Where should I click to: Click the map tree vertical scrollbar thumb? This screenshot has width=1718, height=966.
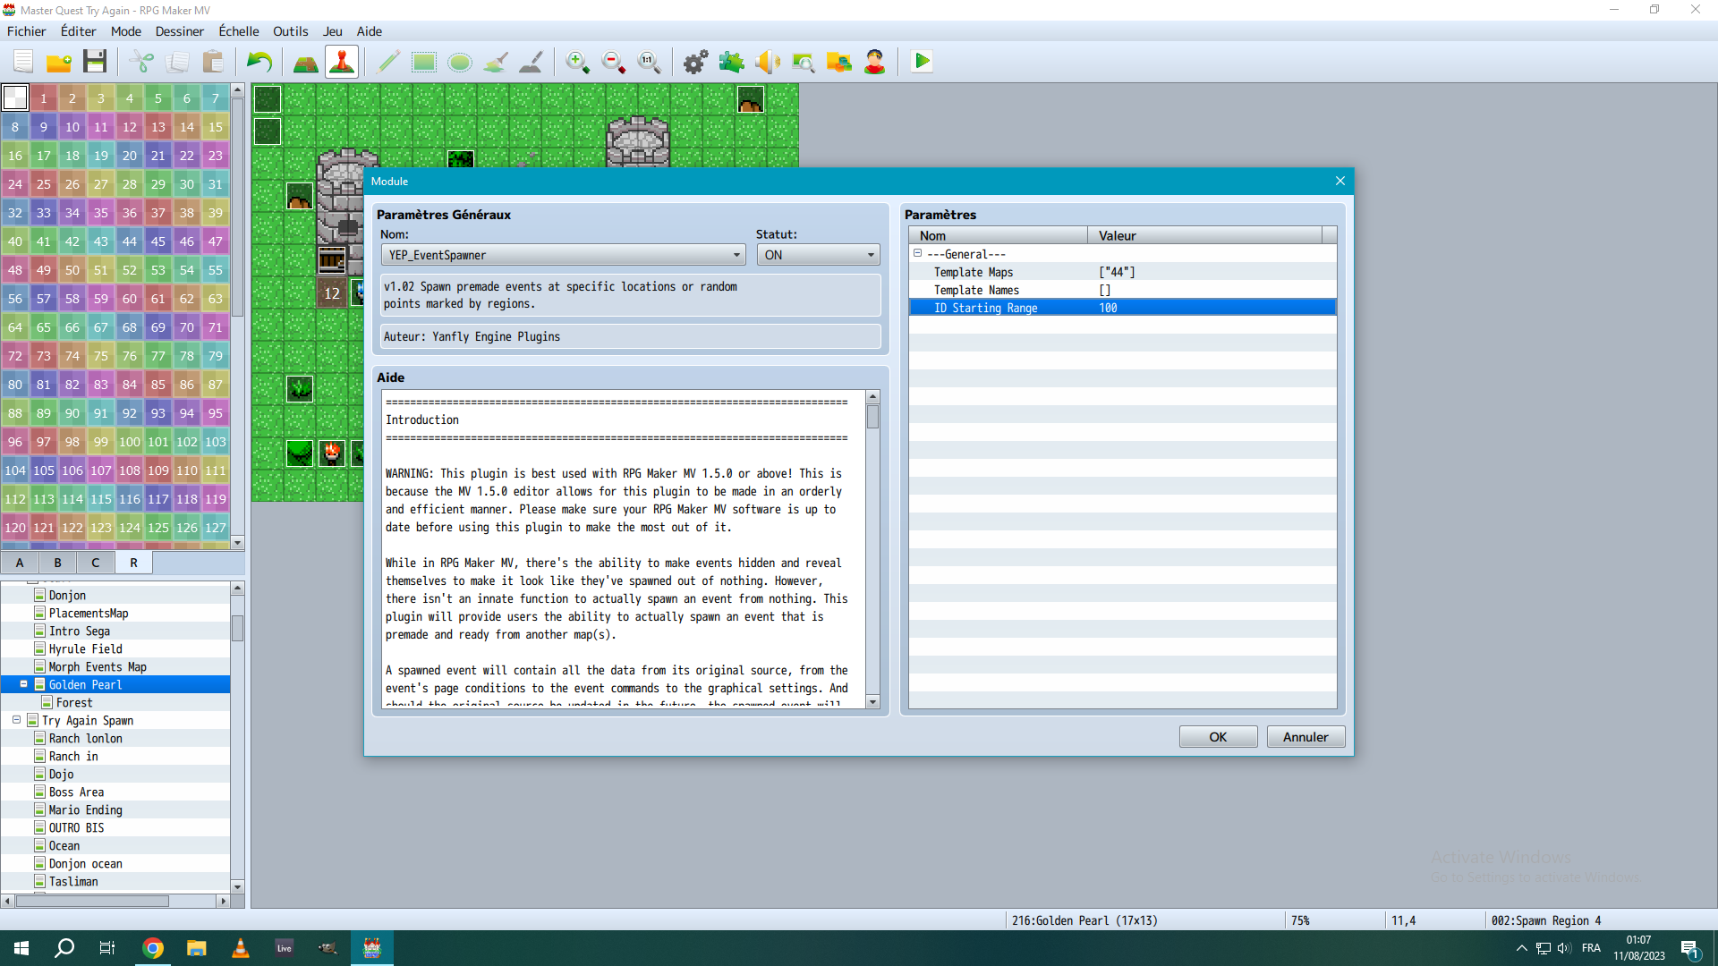point(237,628)
